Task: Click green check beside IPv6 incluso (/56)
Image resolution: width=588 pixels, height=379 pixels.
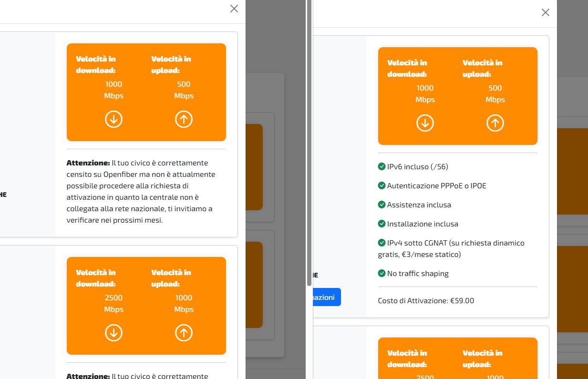Action: [382, 167]
